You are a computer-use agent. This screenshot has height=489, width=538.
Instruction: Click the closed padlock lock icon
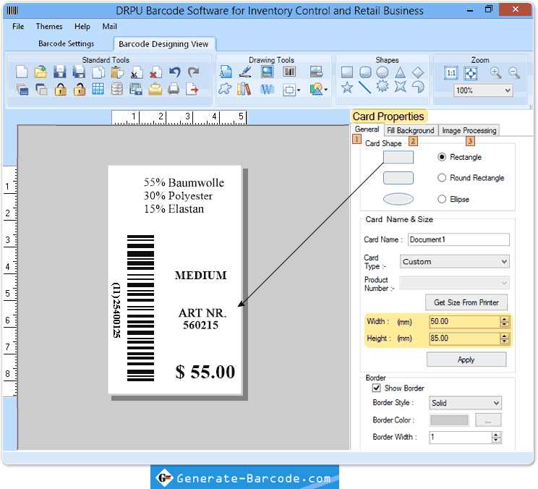click(x=61, y=90)
